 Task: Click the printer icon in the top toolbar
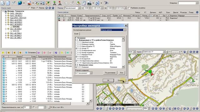click(89, 3)
